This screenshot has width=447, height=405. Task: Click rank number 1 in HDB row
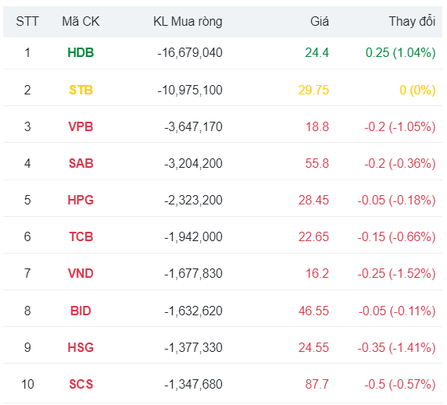[27, 52]
